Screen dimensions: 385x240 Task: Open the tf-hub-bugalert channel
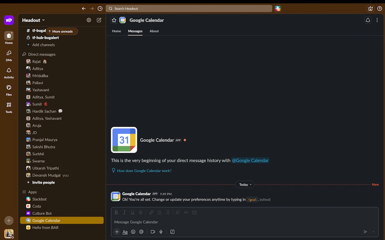[62, 38]
